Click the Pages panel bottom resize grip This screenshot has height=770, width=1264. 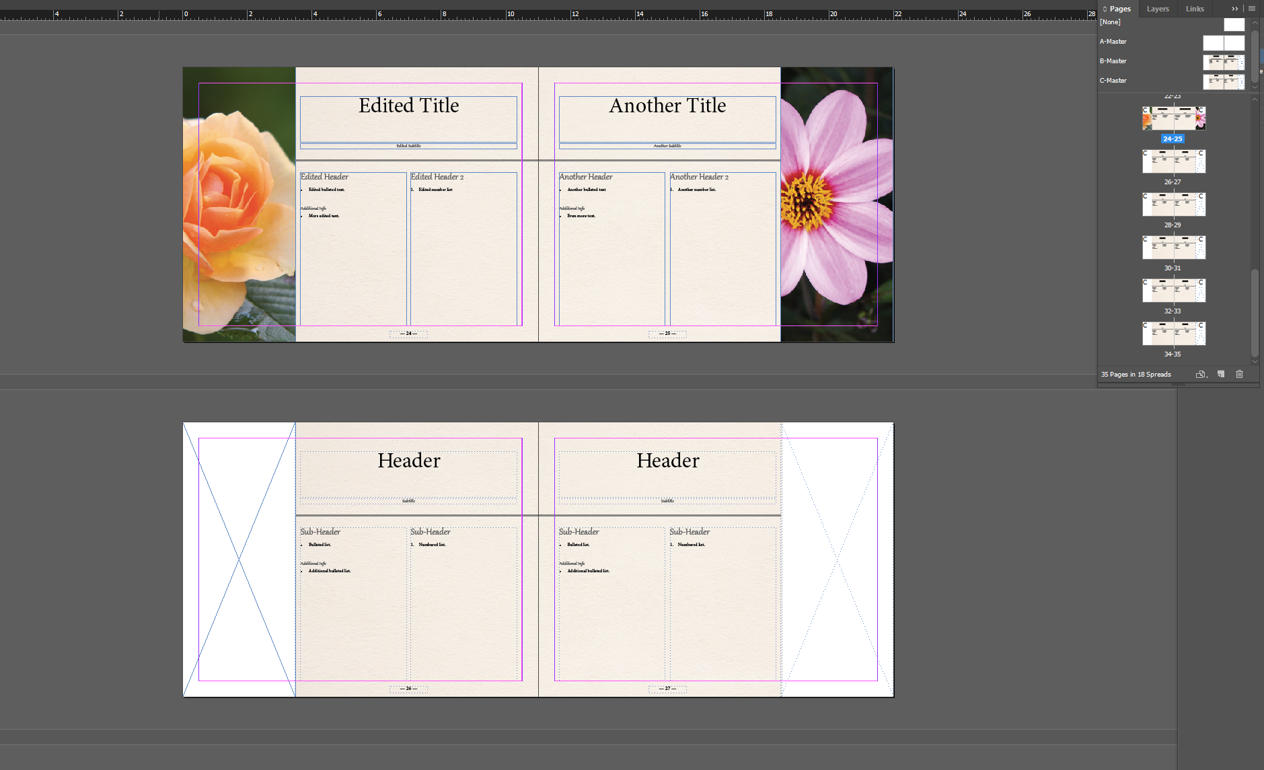[1178, 385]
